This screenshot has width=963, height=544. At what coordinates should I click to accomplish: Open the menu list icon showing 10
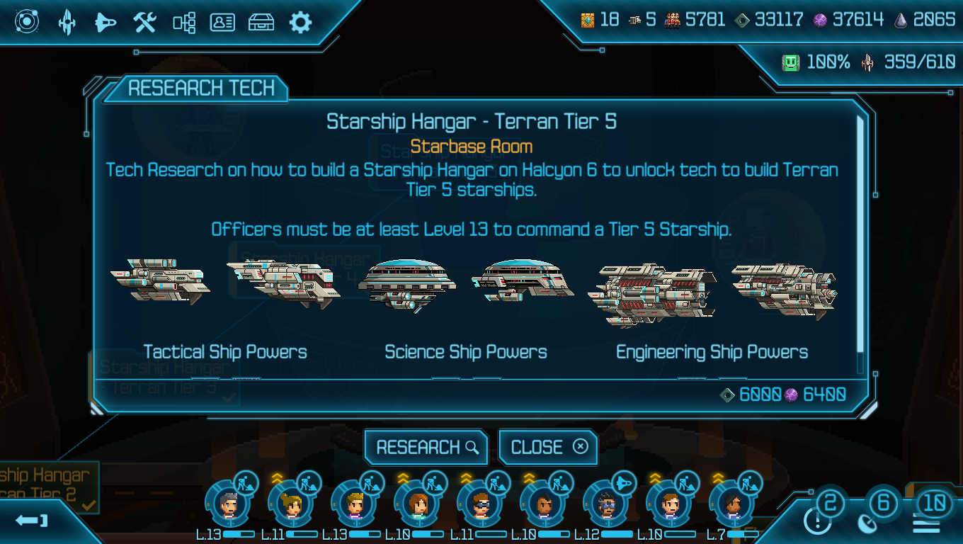click(x=935, y=504)
